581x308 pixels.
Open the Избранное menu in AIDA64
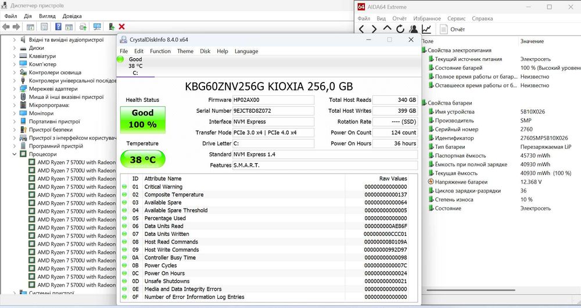pyautogui.click(x=427, y=19)
